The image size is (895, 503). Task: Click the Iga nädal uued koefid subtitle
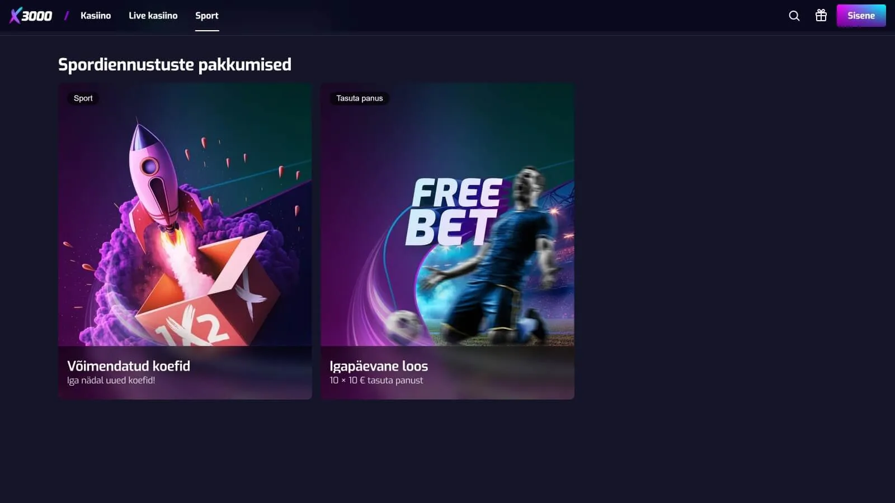(111, 380)
